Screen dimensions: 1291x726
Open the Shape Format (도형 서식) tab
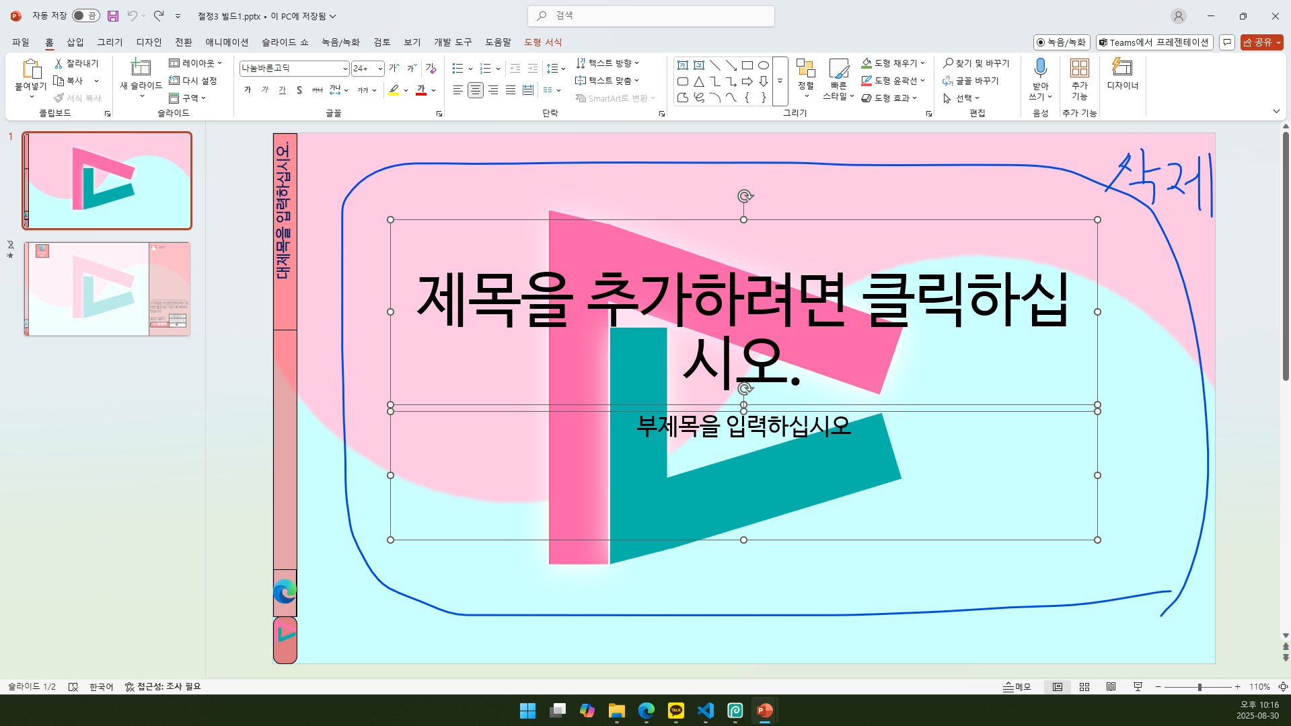(x=543, y=42)
